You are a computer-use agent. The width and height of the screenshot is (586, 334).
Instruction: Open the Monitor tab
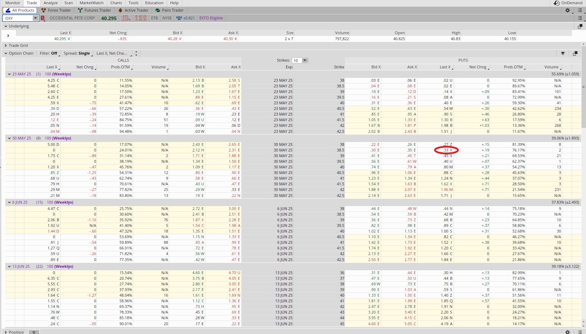13,3
